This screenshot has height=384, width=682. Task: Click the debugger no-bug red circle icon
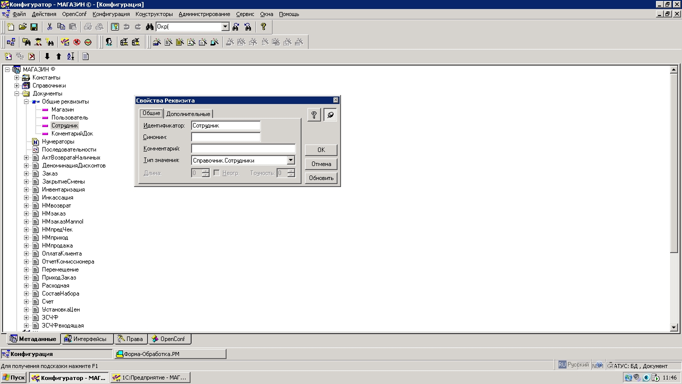[76, 42]
